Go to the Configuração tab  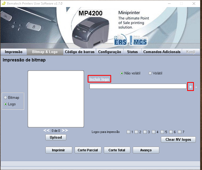click(x=110, y=52)
